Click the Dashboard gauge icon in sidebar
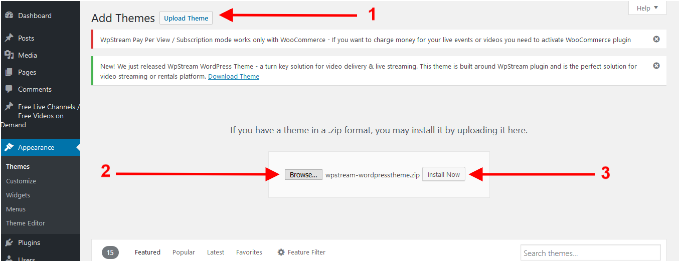680x262 pixels. pyautogui.click(x=9, y=16)
